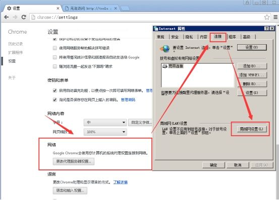
Task: Open the Chrome hamburger menu
Action: (275, 17)
